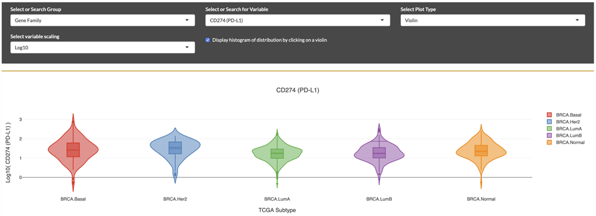596x216 pixels.
Task: Click the green BRCA.LumA violin
Action: click(277, 152)
